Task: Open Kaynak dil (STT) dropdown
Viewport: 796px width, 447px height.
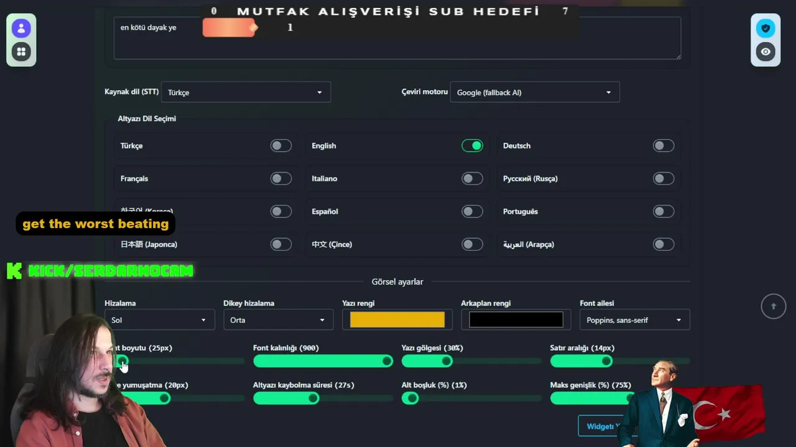Action: [246, 92]
